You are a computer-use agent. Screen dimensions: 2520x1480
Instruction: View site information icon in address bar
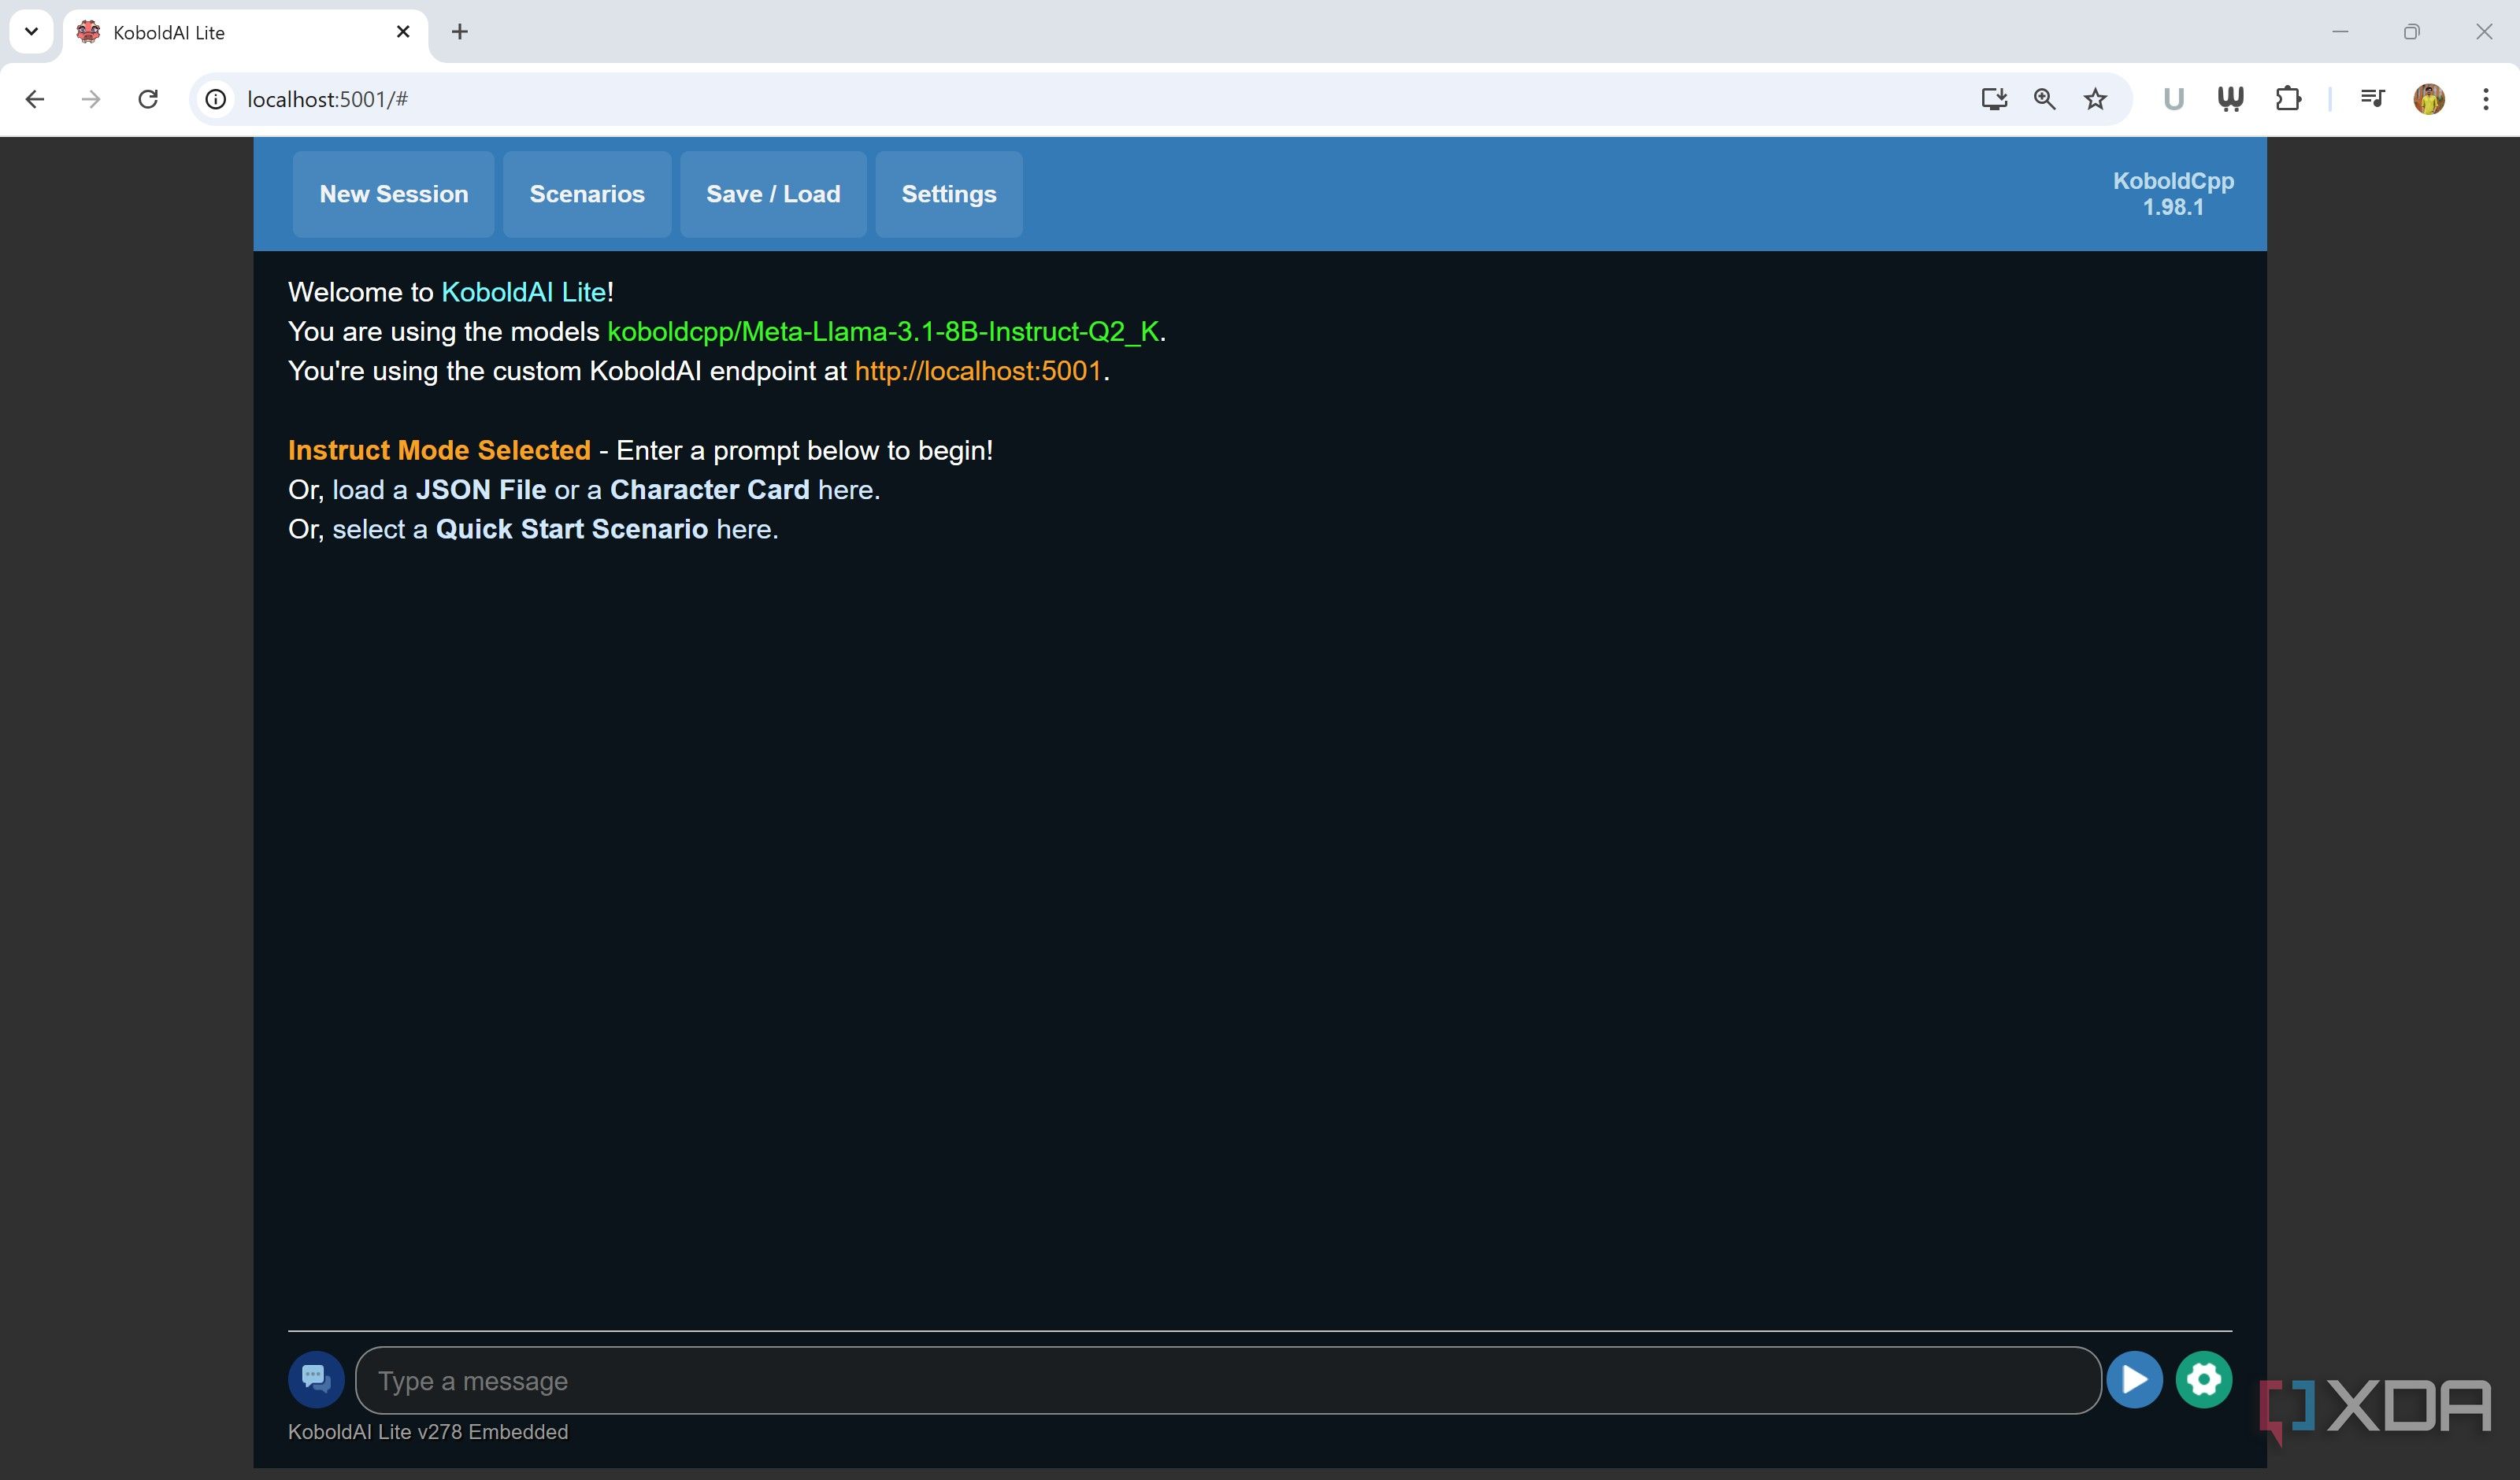216,99
